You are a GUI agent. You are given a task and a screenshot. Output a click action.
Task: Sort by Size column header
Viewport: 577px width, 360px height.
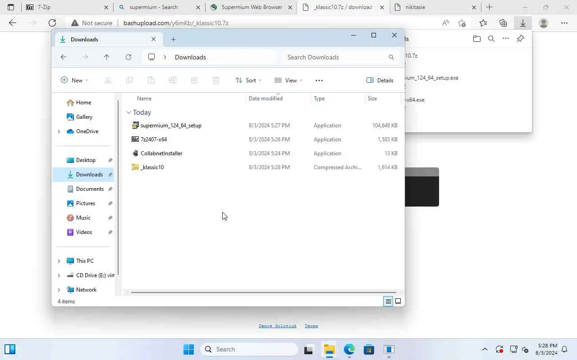pyautogui.click(x=382, y=99)
